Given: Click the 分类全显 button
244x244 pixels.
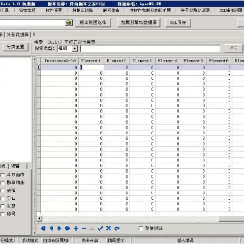Looking at the screenshot, I should pos(15,47).
